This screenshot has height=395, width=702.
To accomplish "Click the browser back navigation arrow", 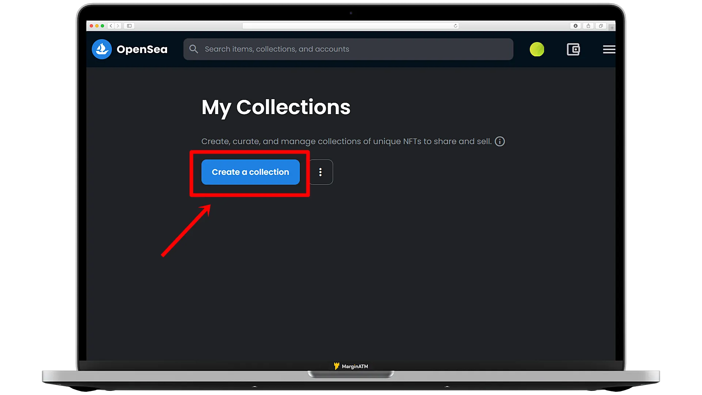I will [x=111, y=26].
